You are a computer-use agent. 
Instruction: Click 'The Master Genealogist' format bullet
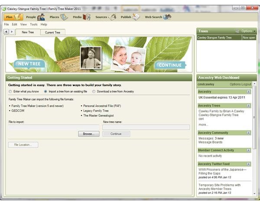(98, 115)
